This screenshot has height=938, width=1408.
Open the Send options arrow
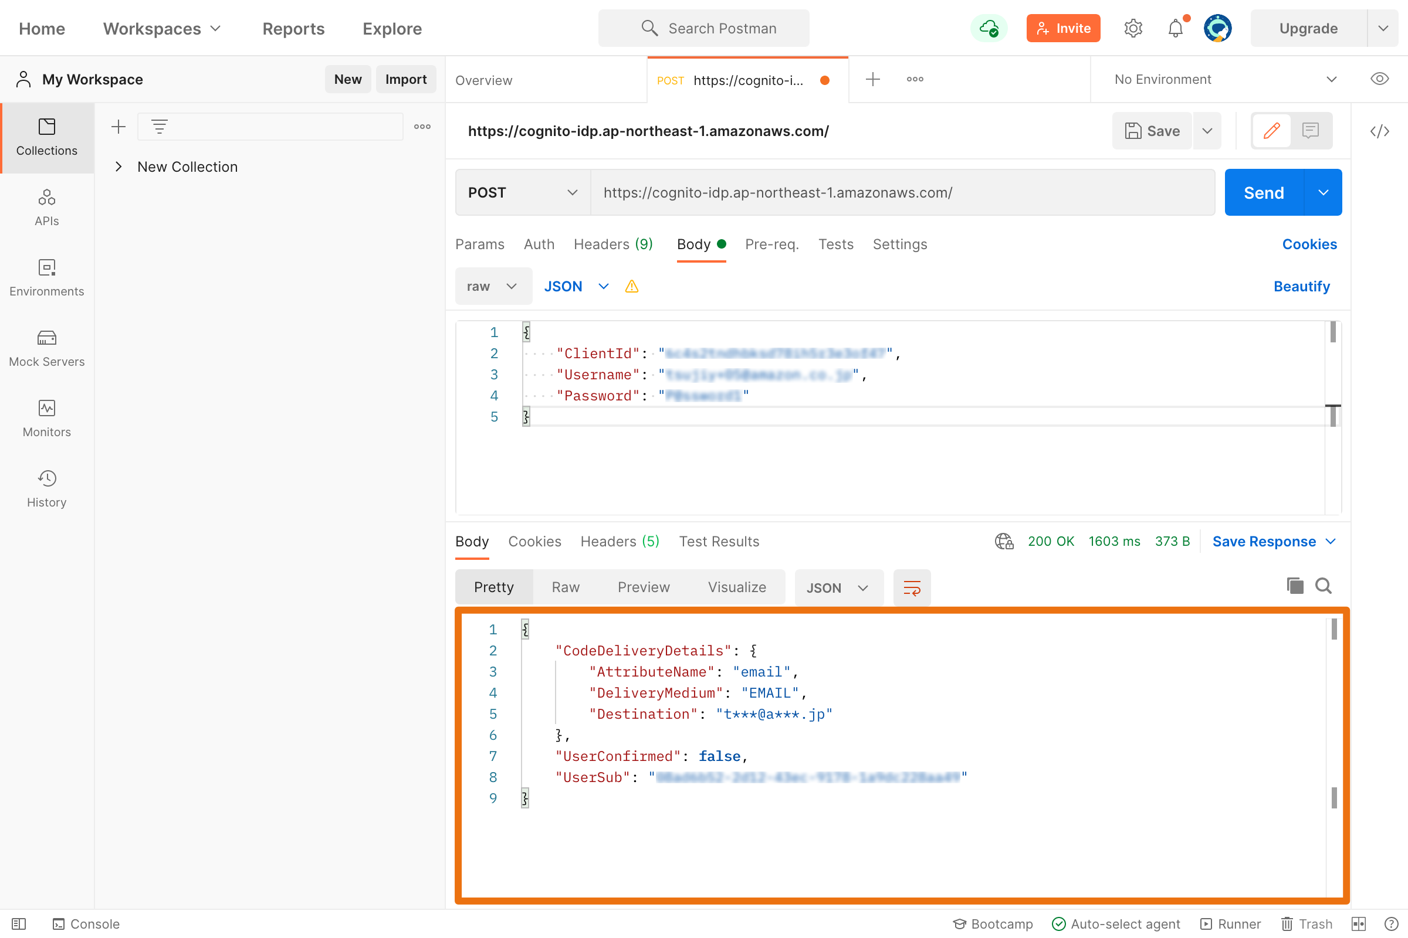[x=1323, y=193]
